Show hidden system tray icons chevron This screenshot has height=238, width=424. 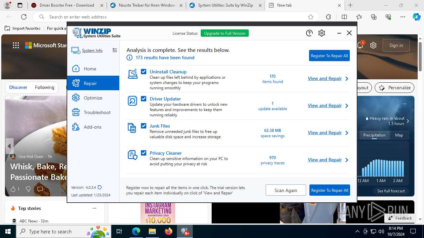pyautogui.click(x=357, y=231)
